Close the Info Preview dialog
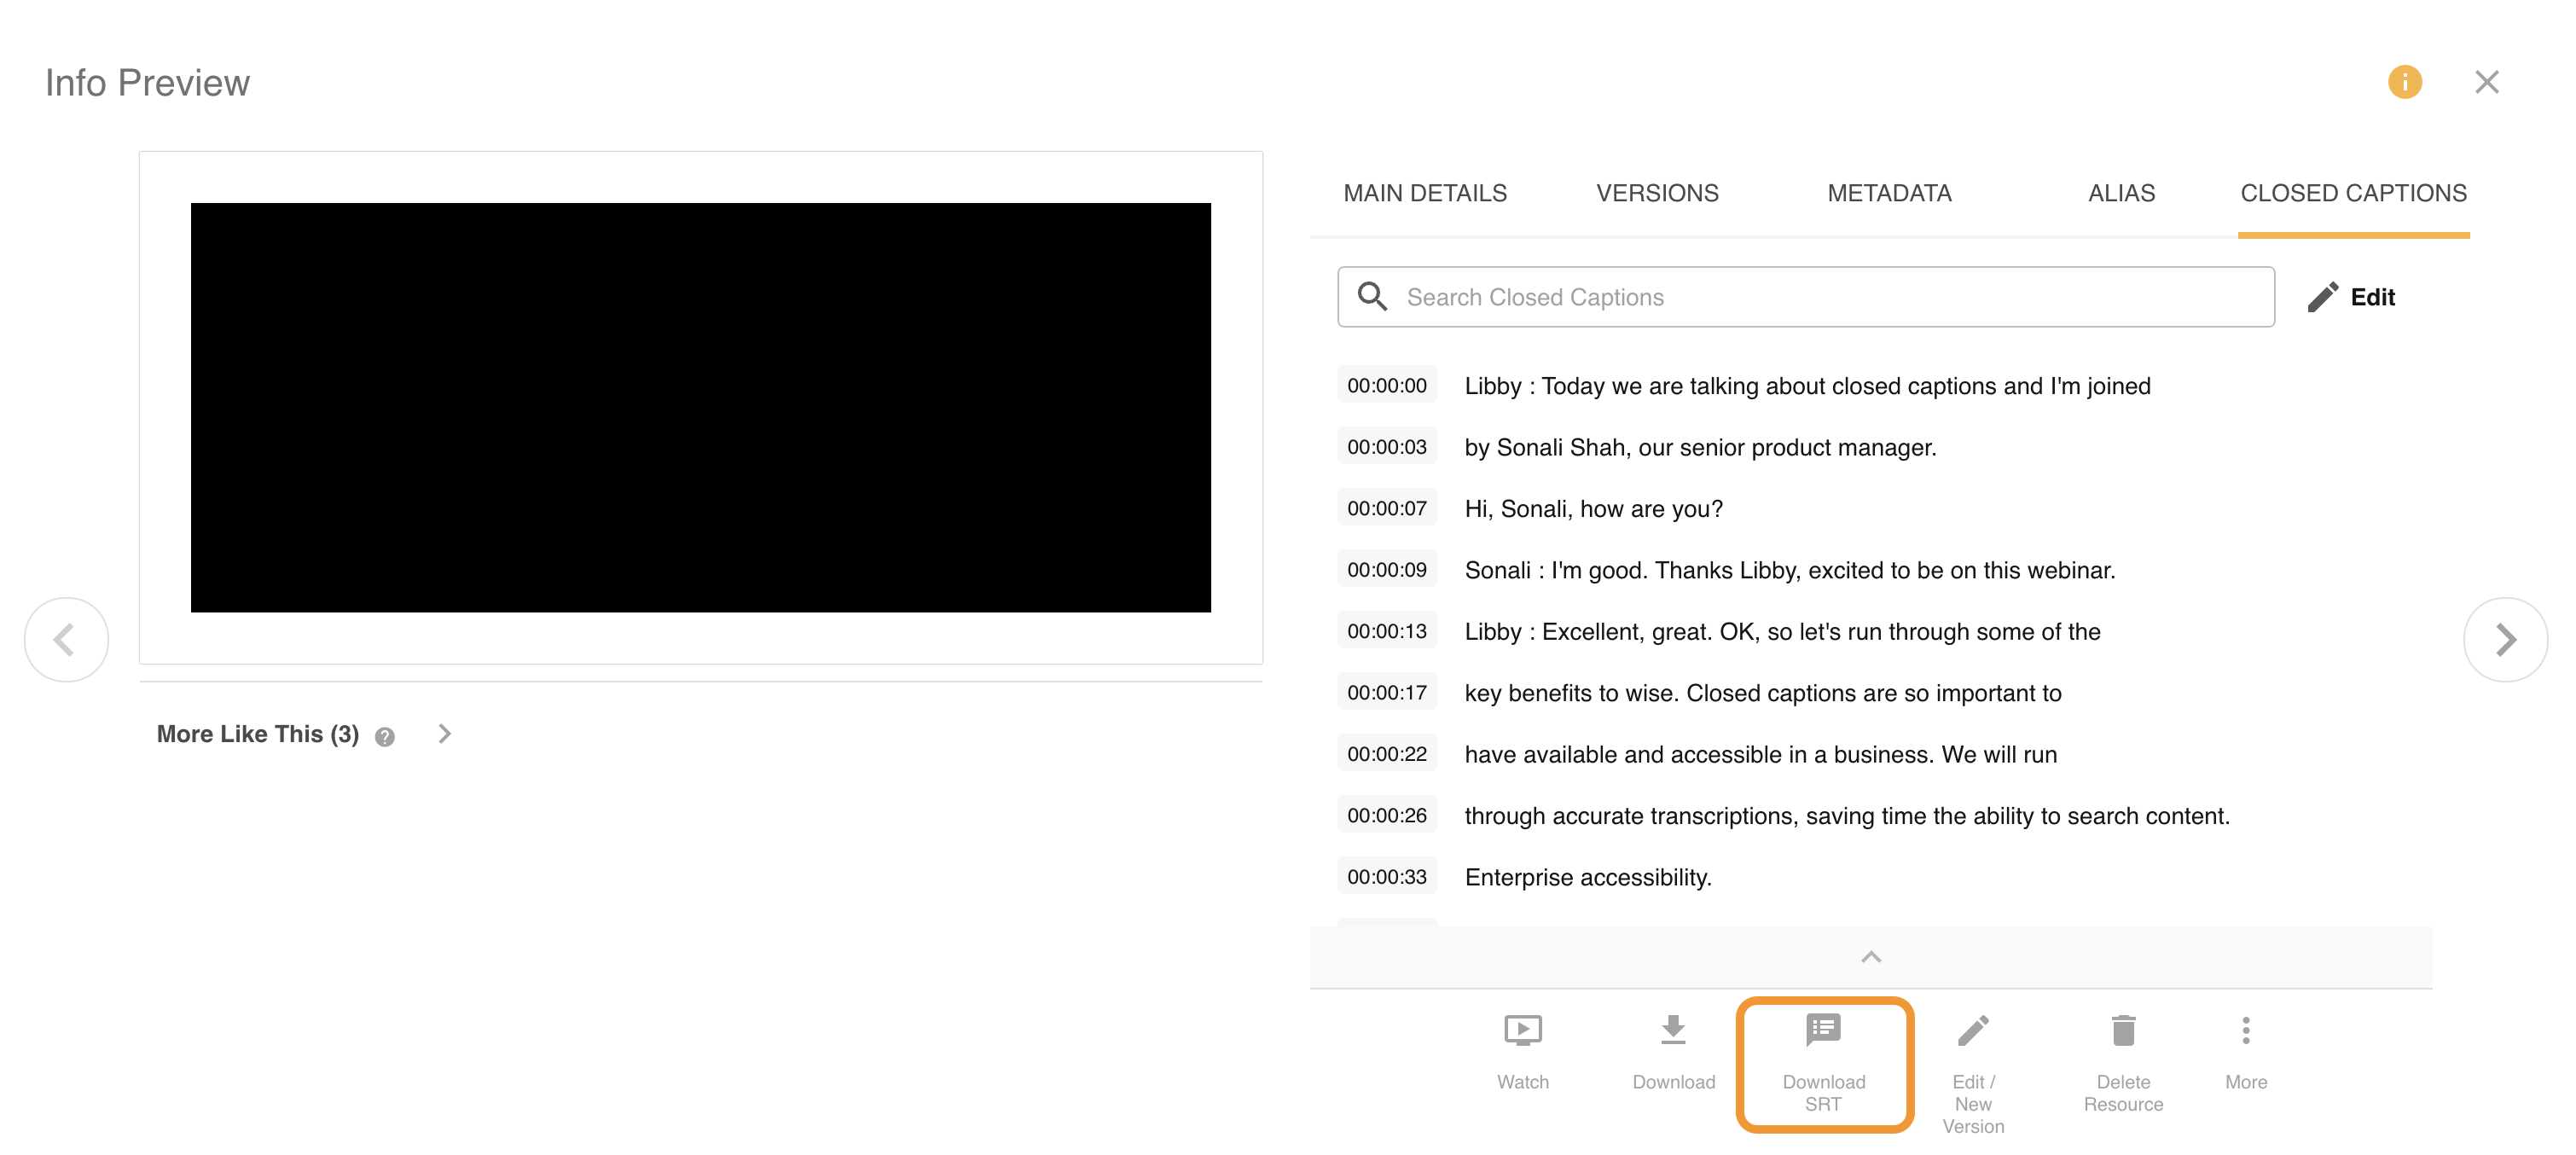2576x1155 pixels. click(x=2486, y=82)
